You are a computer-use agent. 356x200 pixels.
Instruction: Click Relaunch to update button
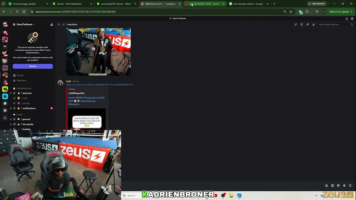coord(341,12)
